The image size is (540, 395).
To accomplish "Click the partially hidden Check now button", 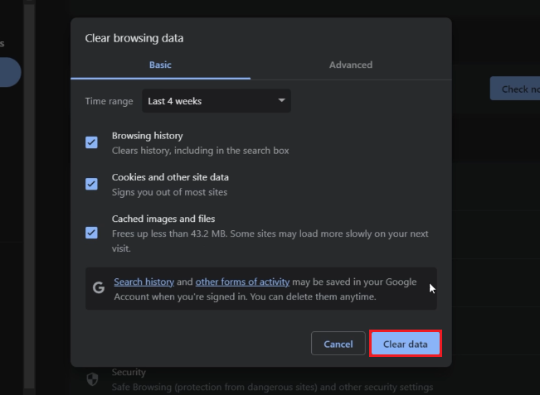I will click(514, 89).
